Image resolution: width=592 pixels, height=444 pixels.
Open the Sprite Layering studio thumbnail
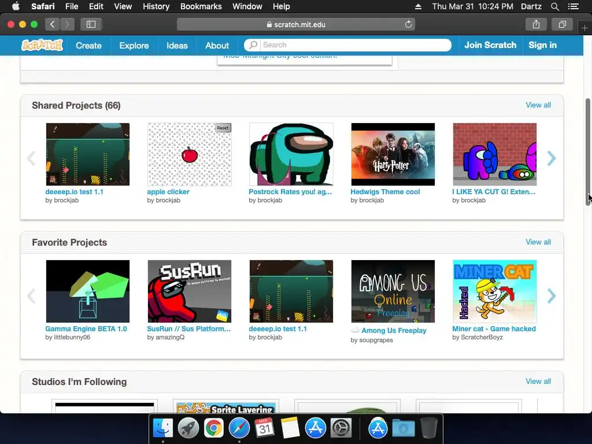(x=226, y=408)
